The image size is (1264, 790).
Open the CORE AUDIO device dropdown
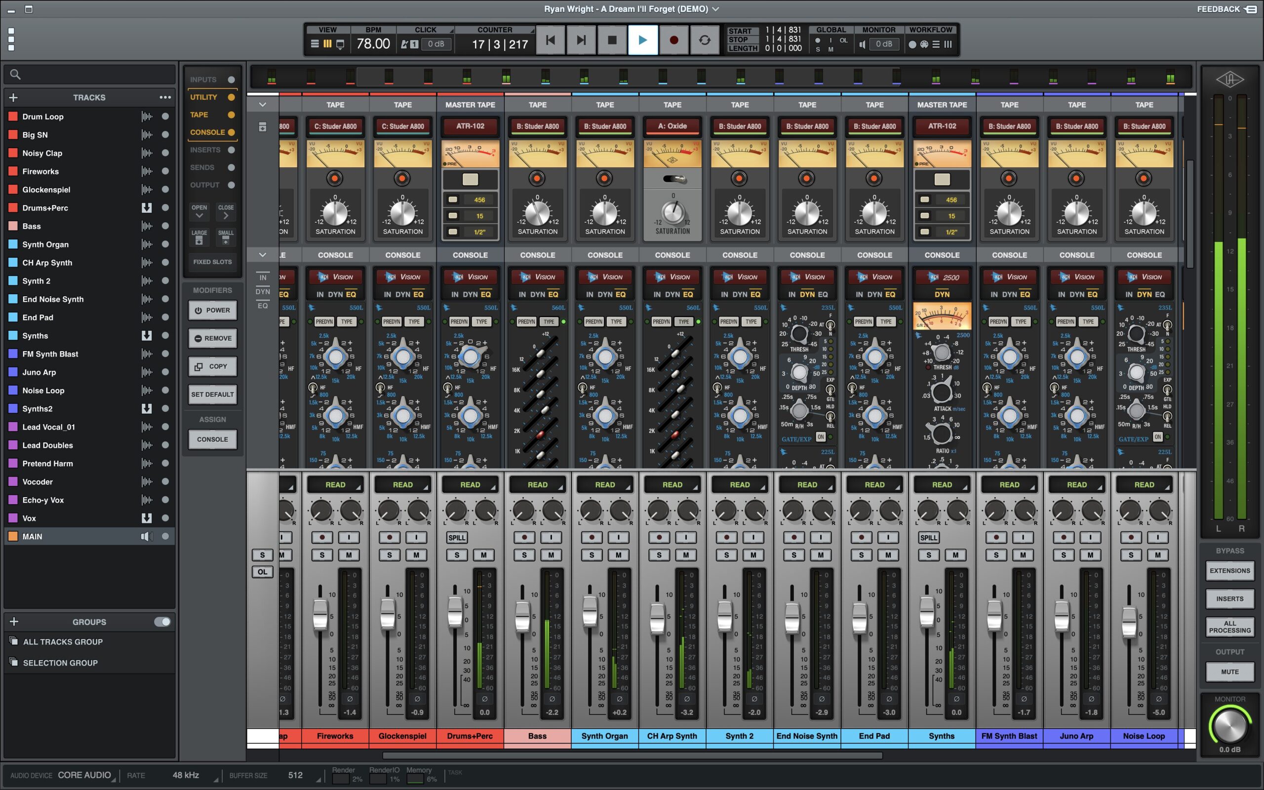(86, 775)
